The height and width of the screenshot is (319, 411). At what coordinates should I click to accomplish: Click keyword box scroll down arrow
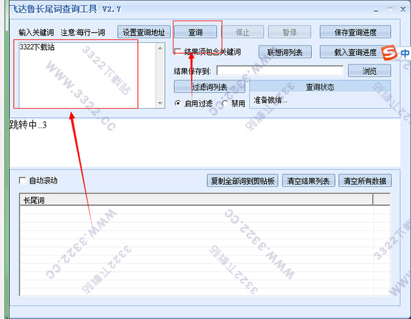pos(160,103)
